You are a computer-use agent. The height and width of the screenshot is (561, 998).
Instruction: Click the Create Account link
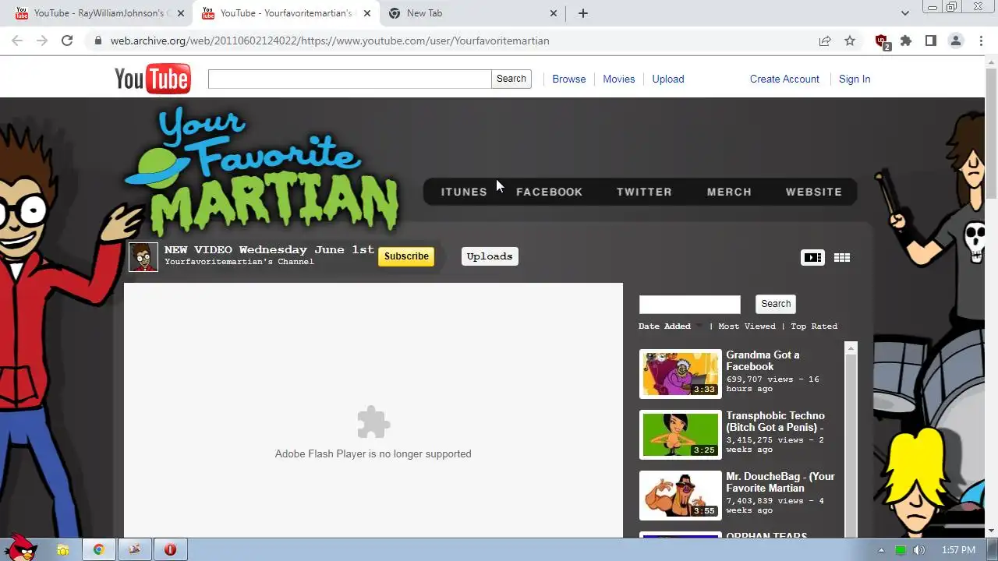point(784,79)
